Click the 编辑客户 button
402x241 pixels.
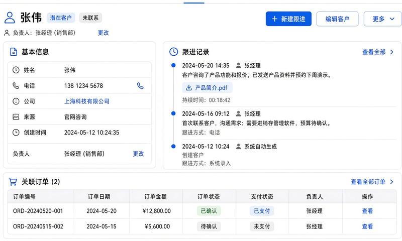click(337, 19)
